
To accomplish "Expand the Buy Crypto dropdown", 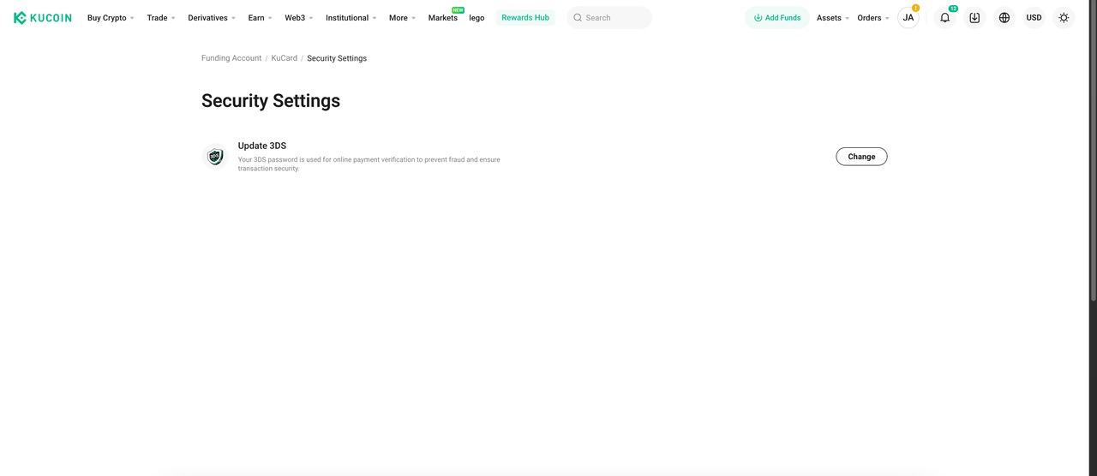I will (x=111, y=18).
